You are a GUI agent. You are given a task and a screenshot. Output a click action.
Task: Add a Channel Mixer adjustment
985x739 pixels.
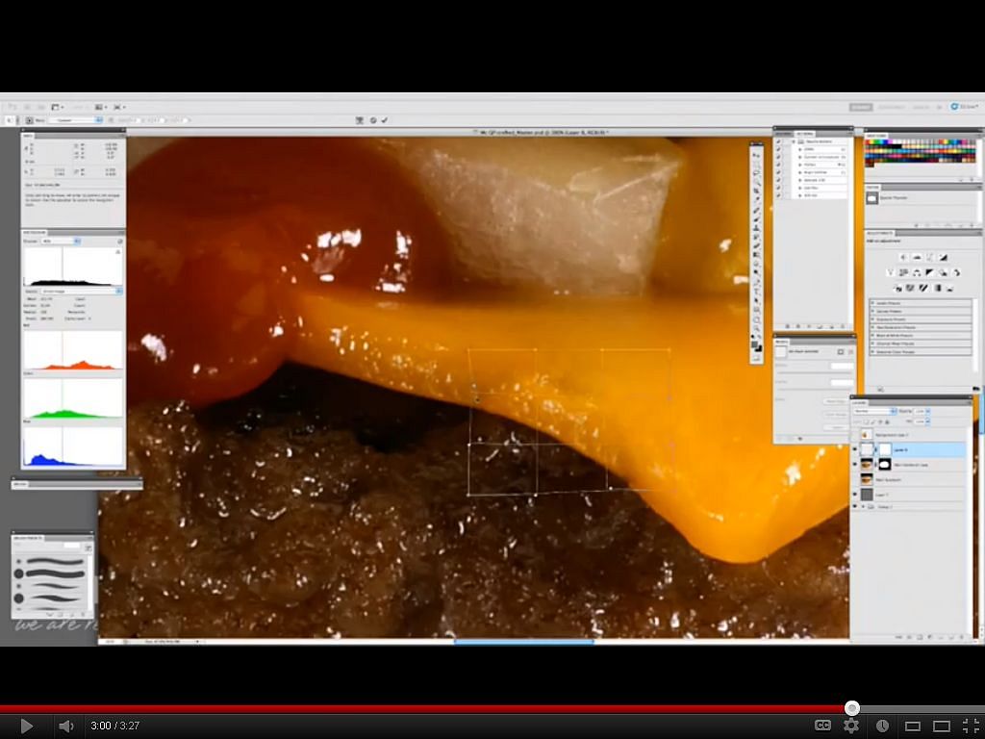pos(956,272)
